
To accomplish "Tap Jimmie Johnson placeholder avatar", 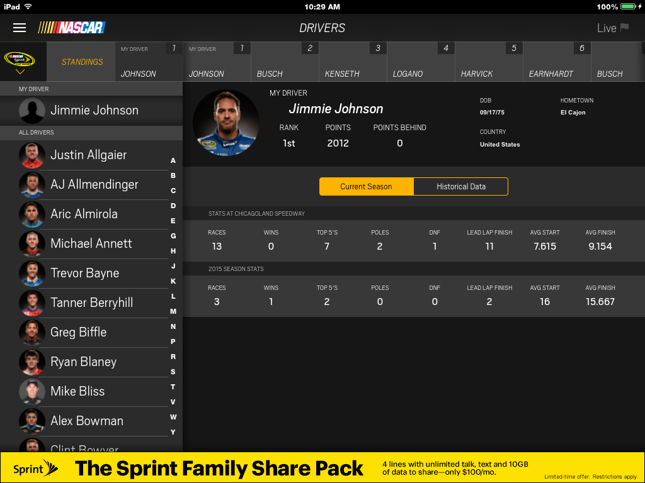I will tap(32, 110).
